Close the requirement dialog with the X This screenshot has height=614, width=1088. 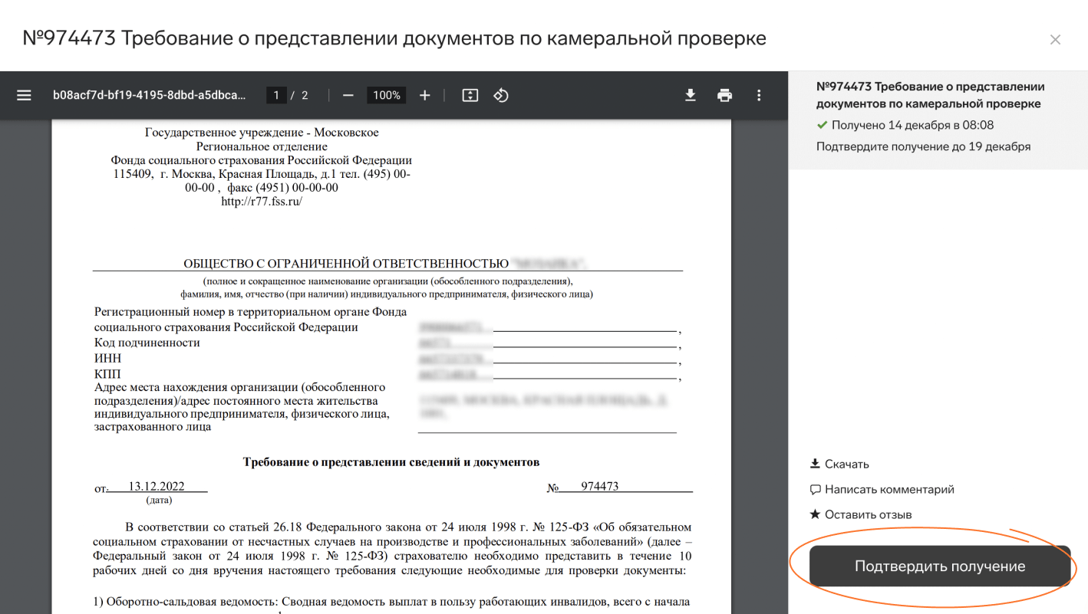tap(1055, 39)
